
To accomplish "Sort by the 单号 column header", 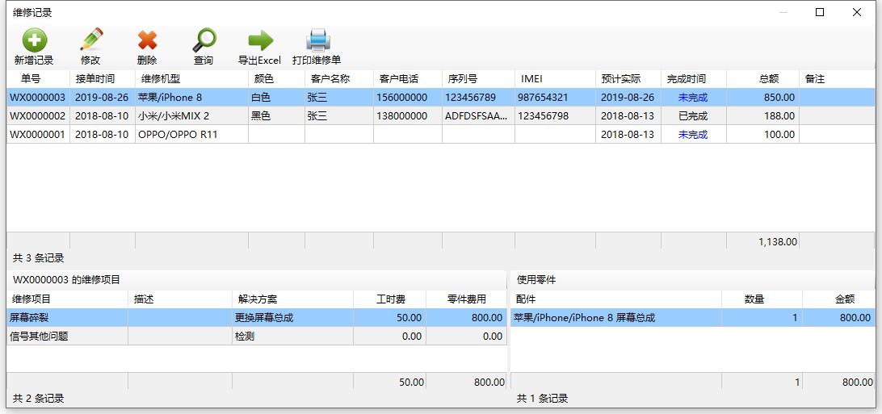I will (38, 79).
